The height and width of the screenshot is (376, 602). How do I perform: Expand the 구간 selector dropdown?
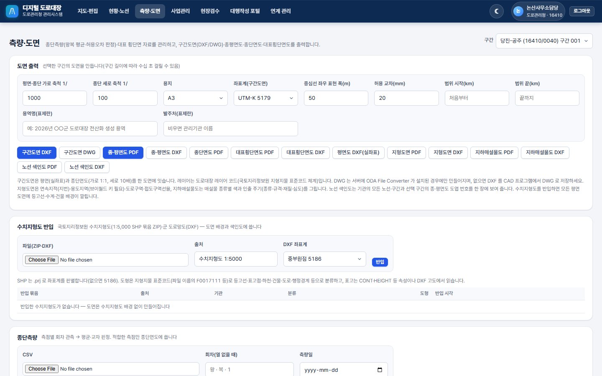tap(544, 41)
